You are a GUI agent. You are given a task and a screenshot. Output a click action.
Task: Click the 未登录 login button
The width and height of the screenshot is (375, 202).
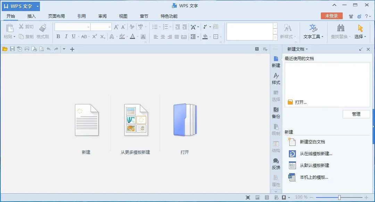click(332, 16)
